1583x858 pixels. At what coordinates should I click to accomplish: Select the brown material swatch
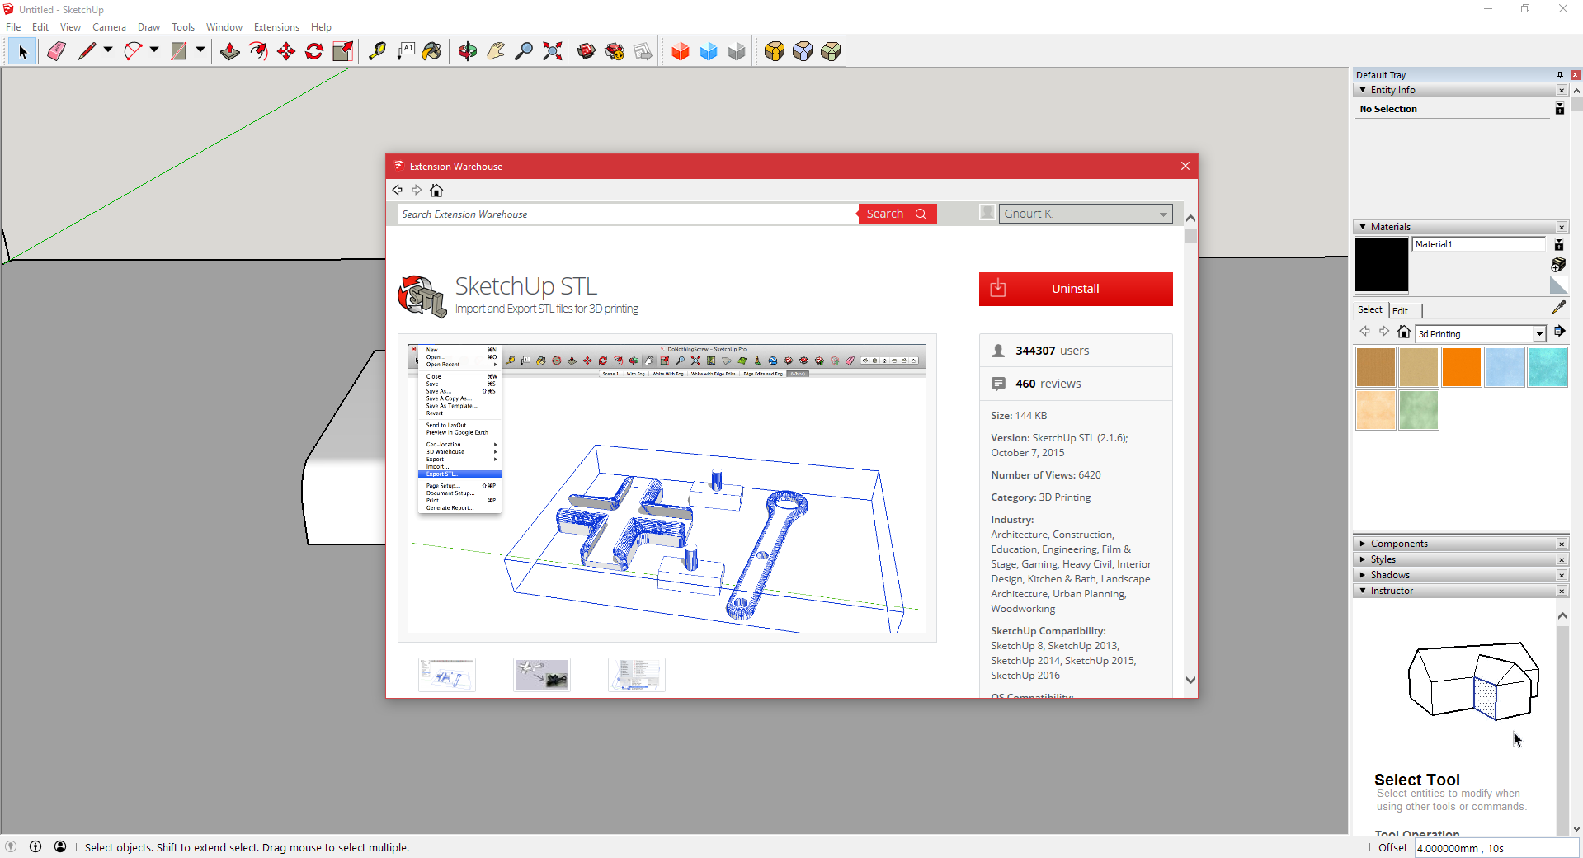1376,367
